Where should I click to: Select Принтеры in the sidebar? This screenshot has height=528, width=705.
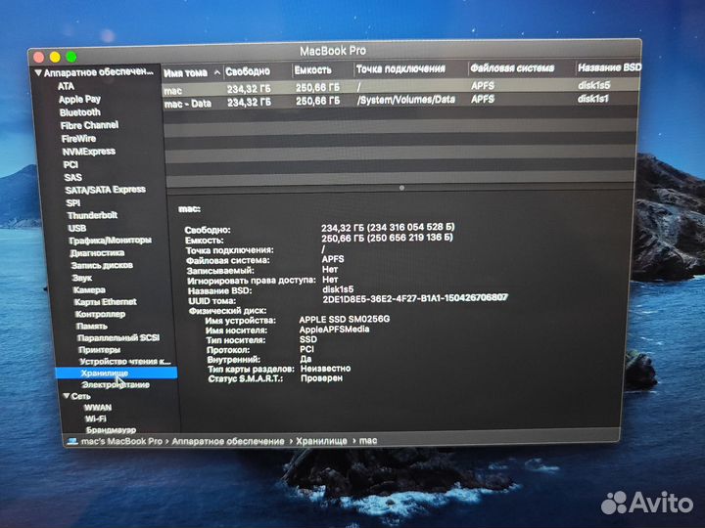(x=99, y=349)
